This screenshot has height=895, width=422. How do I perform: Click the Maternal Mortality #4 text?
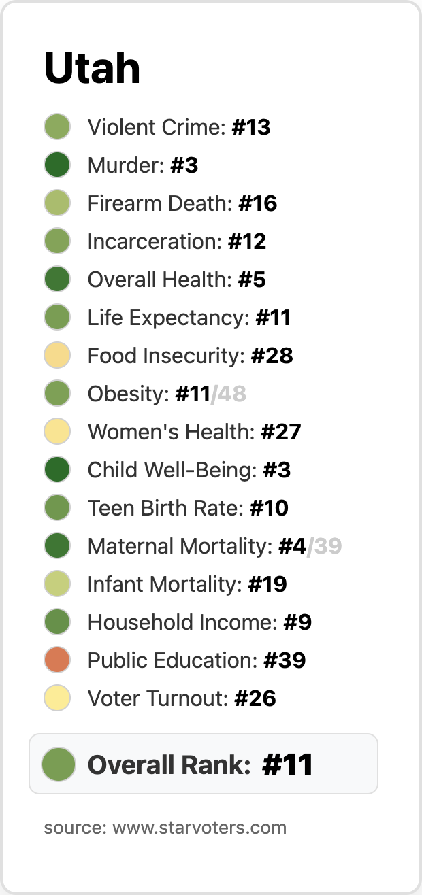[x=196, y=546]
